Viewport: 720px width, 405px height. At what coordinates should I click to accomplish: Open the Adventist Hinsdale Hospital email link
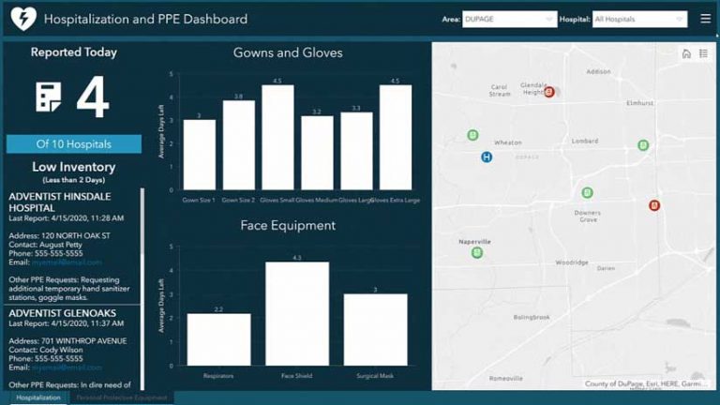click(67, 262)
